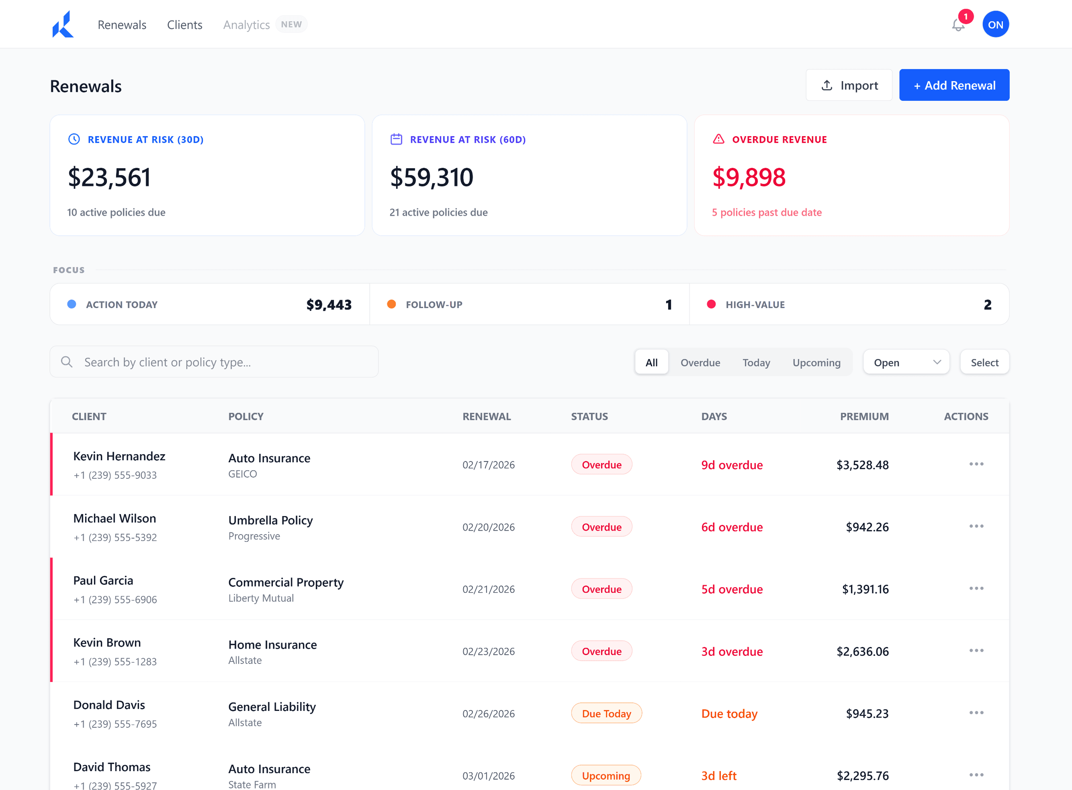The width and height of the screenshot is (1072, 790).
Task: Open actions menu for Donald Davis row
Action: [x=976, y=712]
